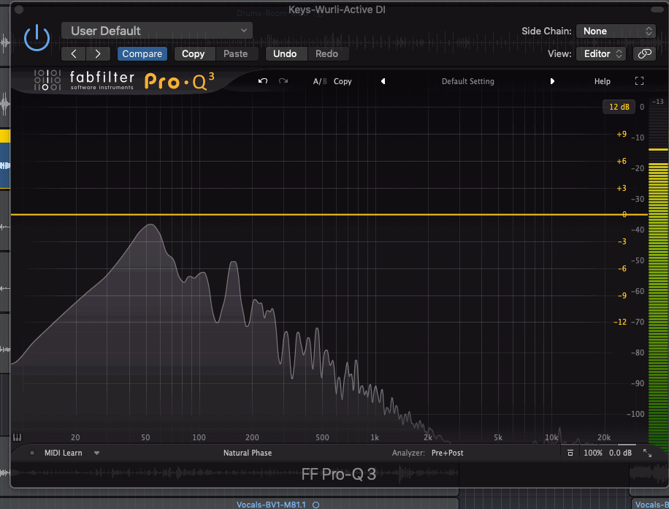Click the Vocals-BV1-M81.1 region label
Image resolution: width=669 pixels, height=509 pixels.
(x=272, y=505)
